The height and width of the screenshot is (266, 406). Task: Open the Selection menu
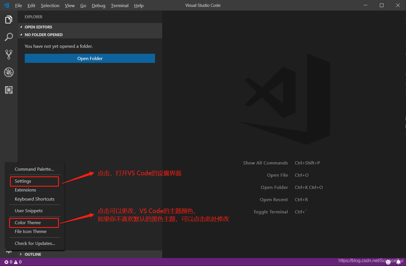(x=50, y=5)
